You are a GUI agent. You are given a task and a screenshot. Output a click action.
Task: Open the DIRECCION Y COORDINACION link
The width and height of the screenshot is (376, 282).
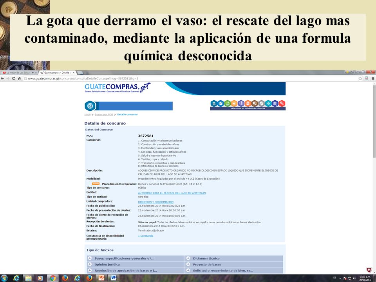[x=155, y=202]
